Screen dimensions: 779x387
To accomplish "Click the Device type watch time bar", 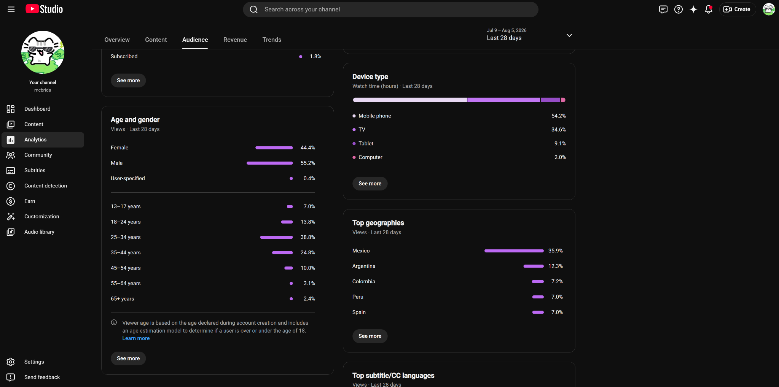I will (x=459, y=100).
